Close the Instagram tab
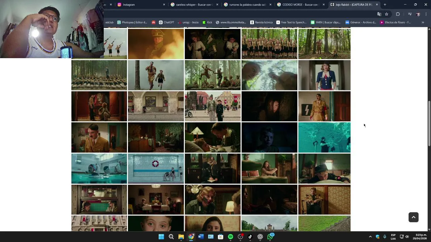The image size is (431, 242). click(164, 5)
